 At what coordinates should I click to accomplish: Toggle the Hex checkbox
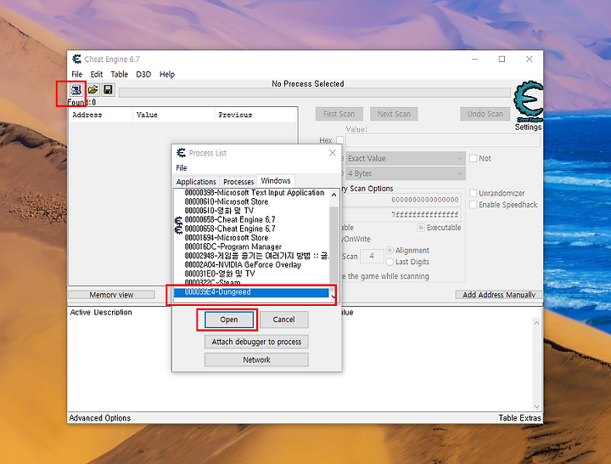339,140
